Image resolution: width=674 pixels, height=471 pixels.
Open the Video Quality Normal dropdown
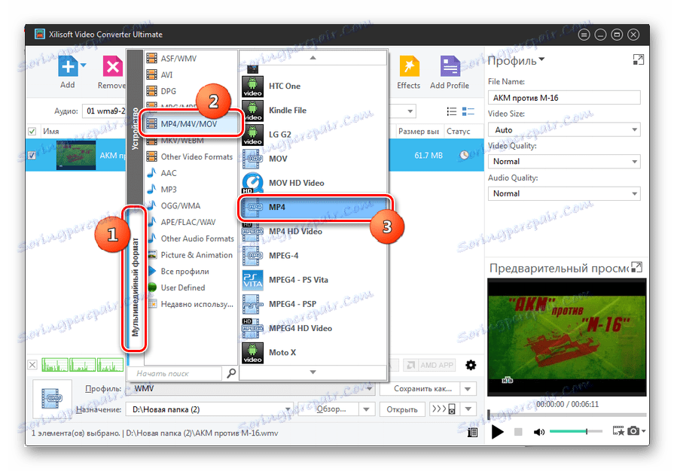click(x=564, y=162)
